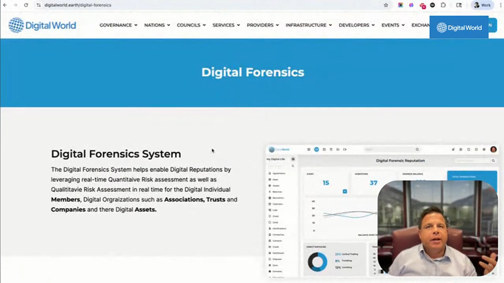The height and width of the screenshot is (283, 504).
Task: Click the colorful square extension icon
Action: point(400,5)
